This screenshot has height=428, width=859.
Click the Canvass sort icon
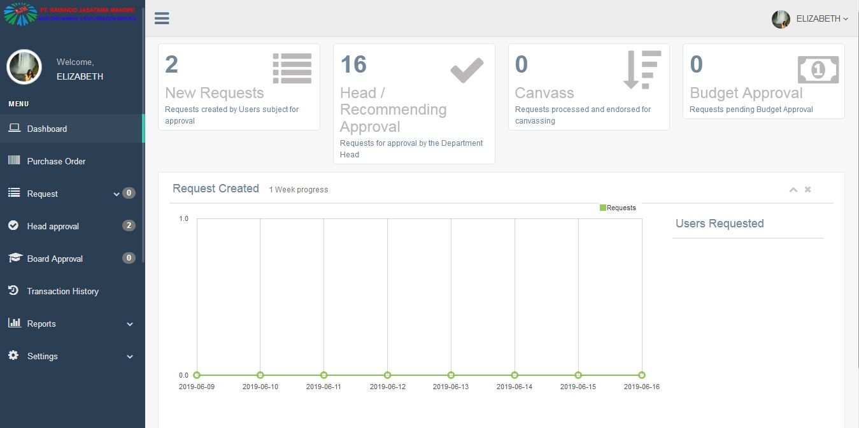point(642,69)
